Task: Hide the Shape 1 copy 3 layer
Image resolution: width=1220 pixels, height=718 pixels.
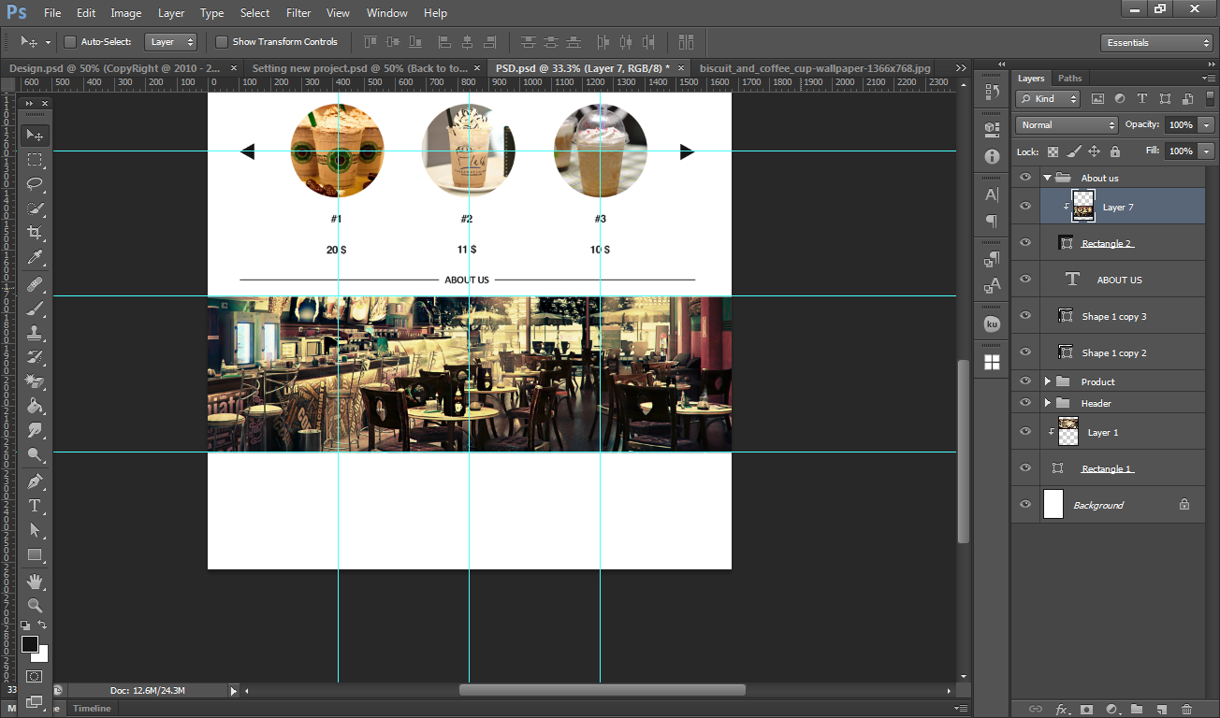Action: coord(1025,316)
